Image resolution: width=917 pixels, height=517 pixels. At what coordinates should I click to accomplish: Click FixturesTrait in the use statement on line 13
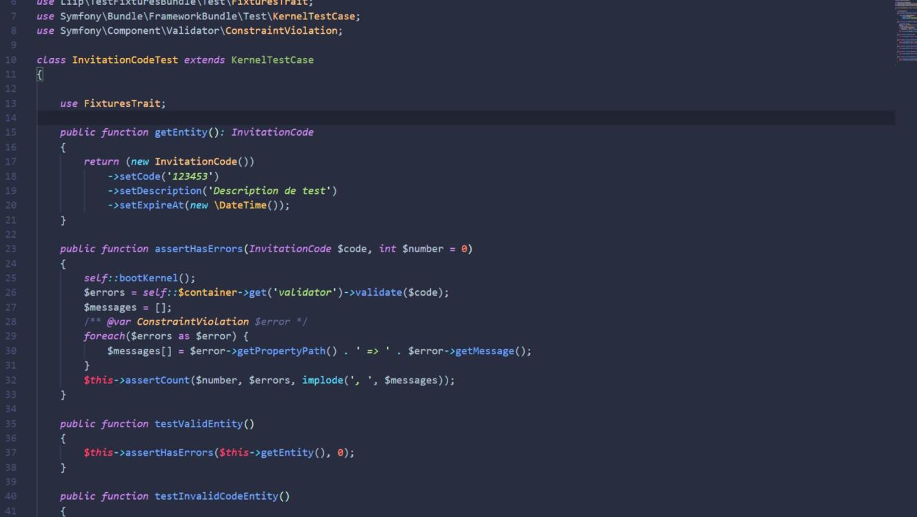(122, 103)
